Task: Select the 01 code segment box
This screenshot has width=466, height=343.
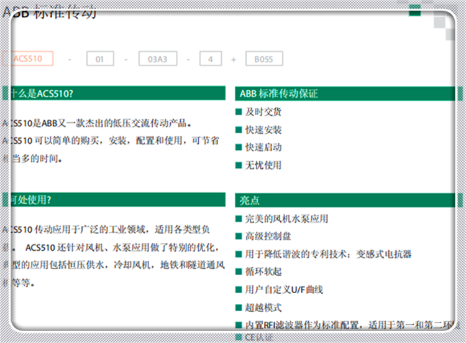Action: click(x=100, y=59)
